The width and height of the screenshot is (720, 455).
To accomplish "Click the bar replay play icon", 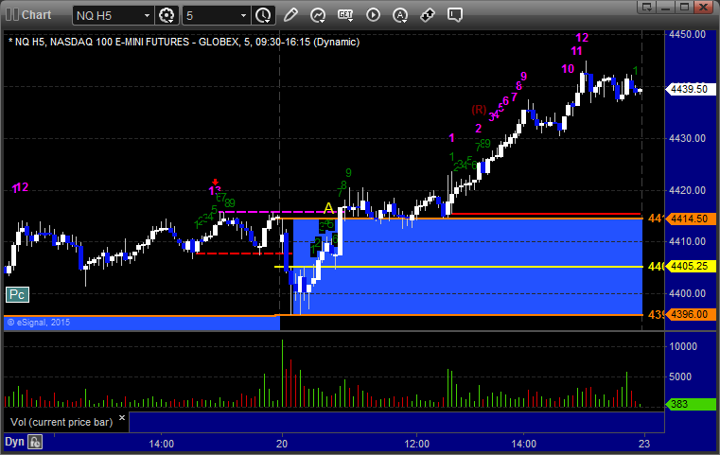I will pyautogui.click(x=373, y=15).
